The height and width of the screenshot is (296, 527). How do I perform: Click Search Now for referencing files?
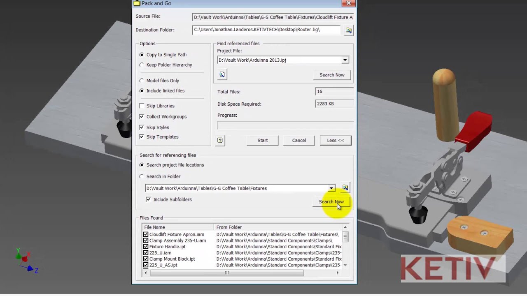(x=331, y=202)
